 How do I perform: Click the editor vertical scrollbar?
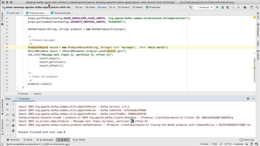[255, 70]
